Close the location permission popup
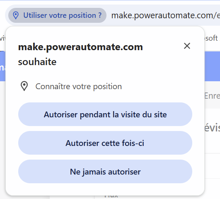220x199 pixels. tap(187, 46)
